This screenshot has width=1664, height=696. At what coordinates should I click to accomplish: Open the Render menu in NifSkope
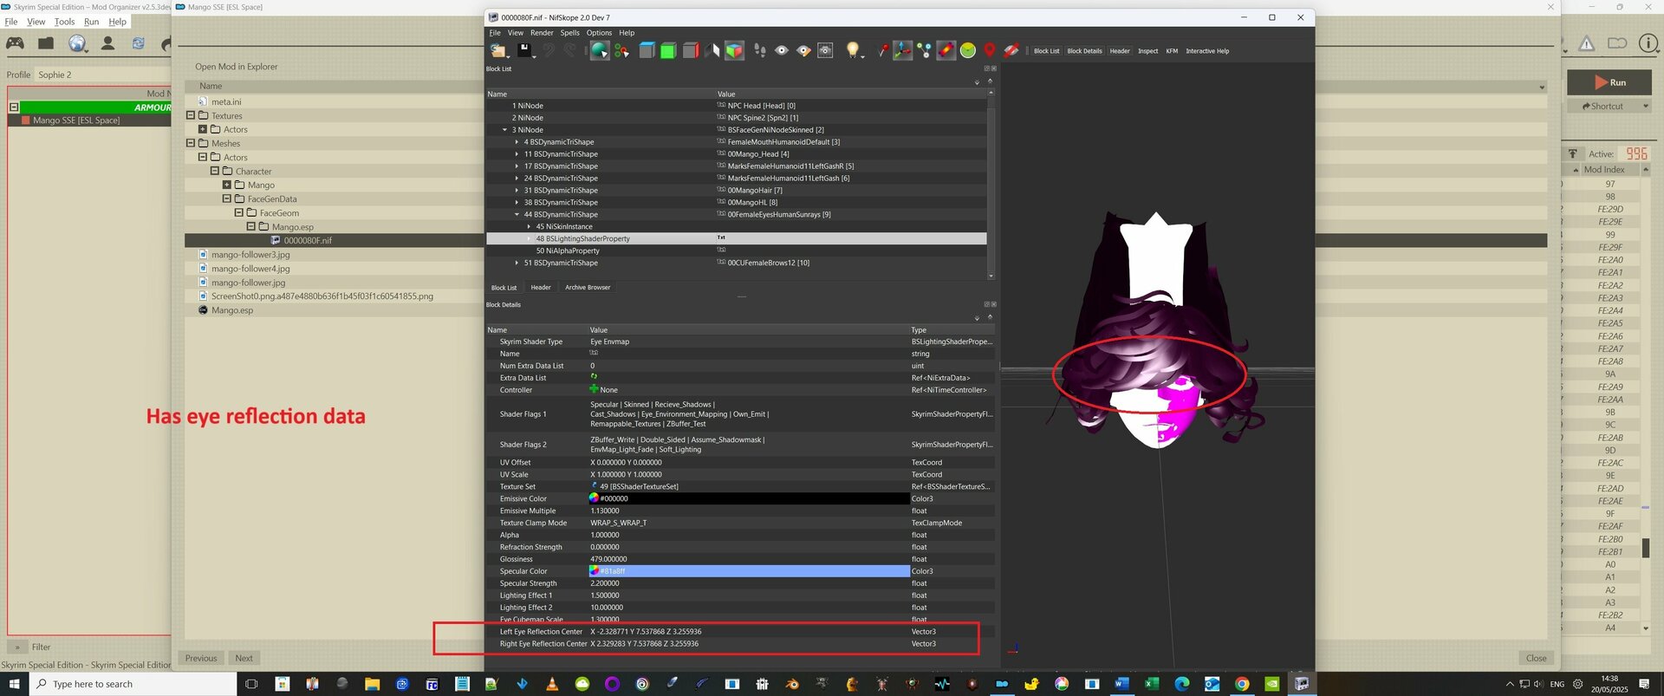point(542,33)
